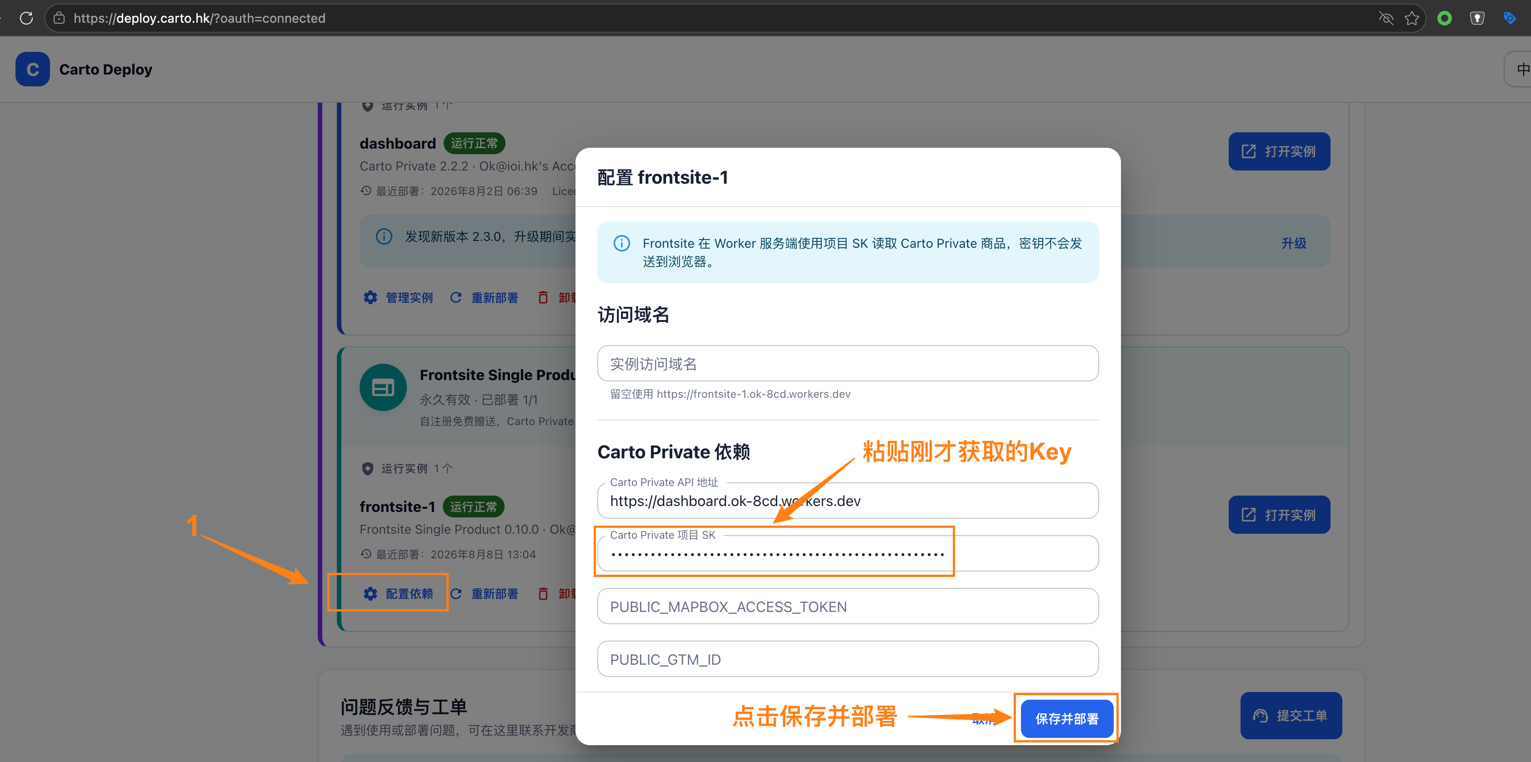Click the info icon in the Frontsite notice

click(x=621, y=243)
